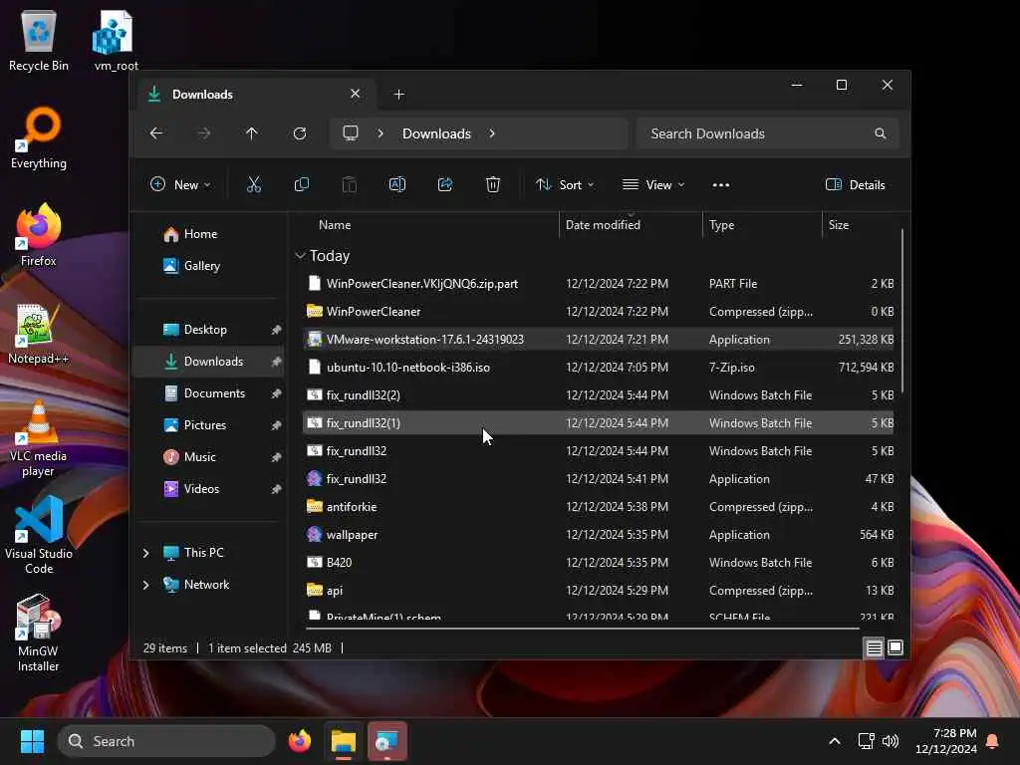1020x765 pixels.
Task: Click the Delete trash can icon
Action: [x=493, y=184]
